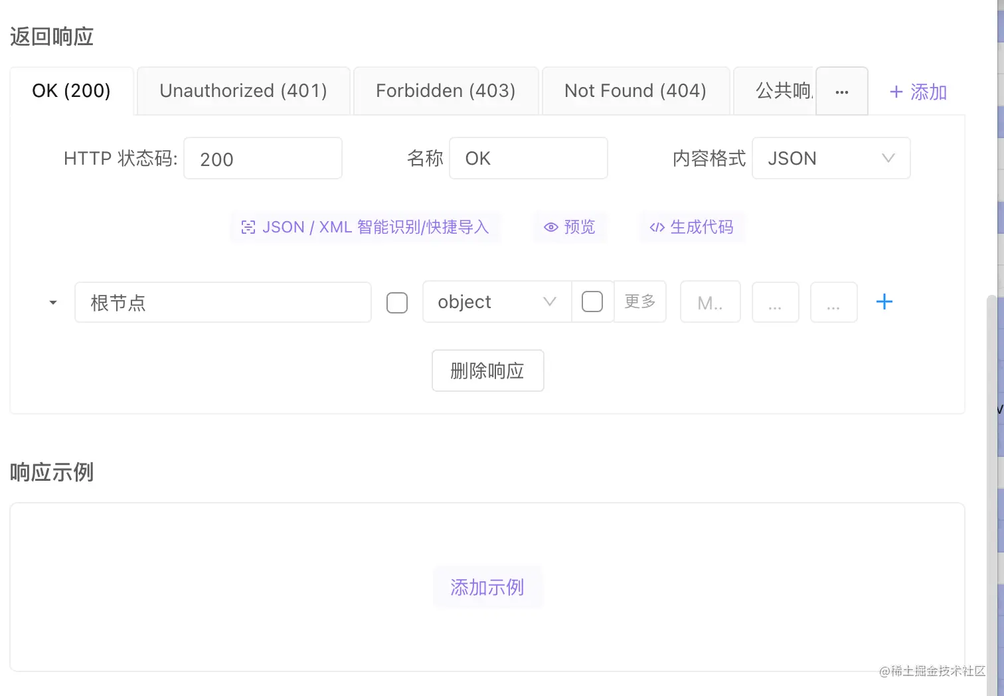Switch to the Unauthorized (401) tab
Viewport: 1004px width, 696px height.
pyautogui.click(x=244, y=91)
